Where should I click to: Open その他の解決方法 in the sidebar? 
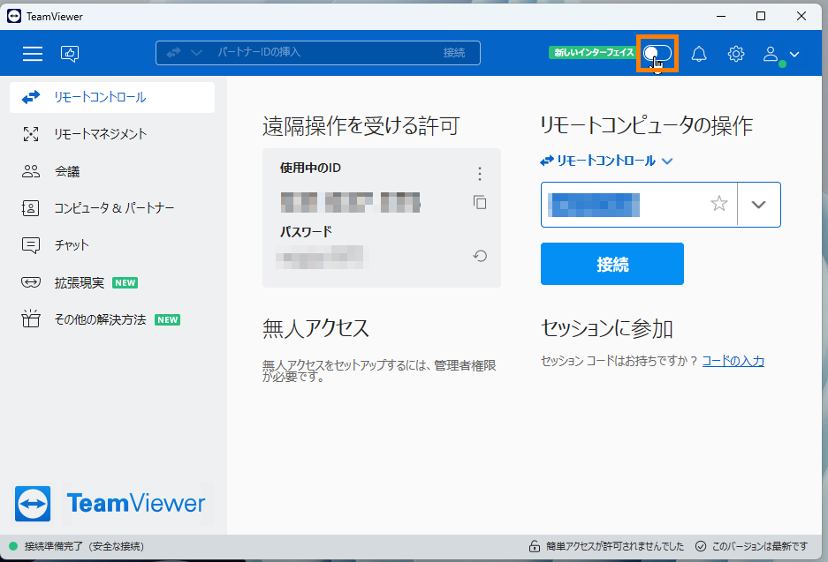tap(112, 319)
